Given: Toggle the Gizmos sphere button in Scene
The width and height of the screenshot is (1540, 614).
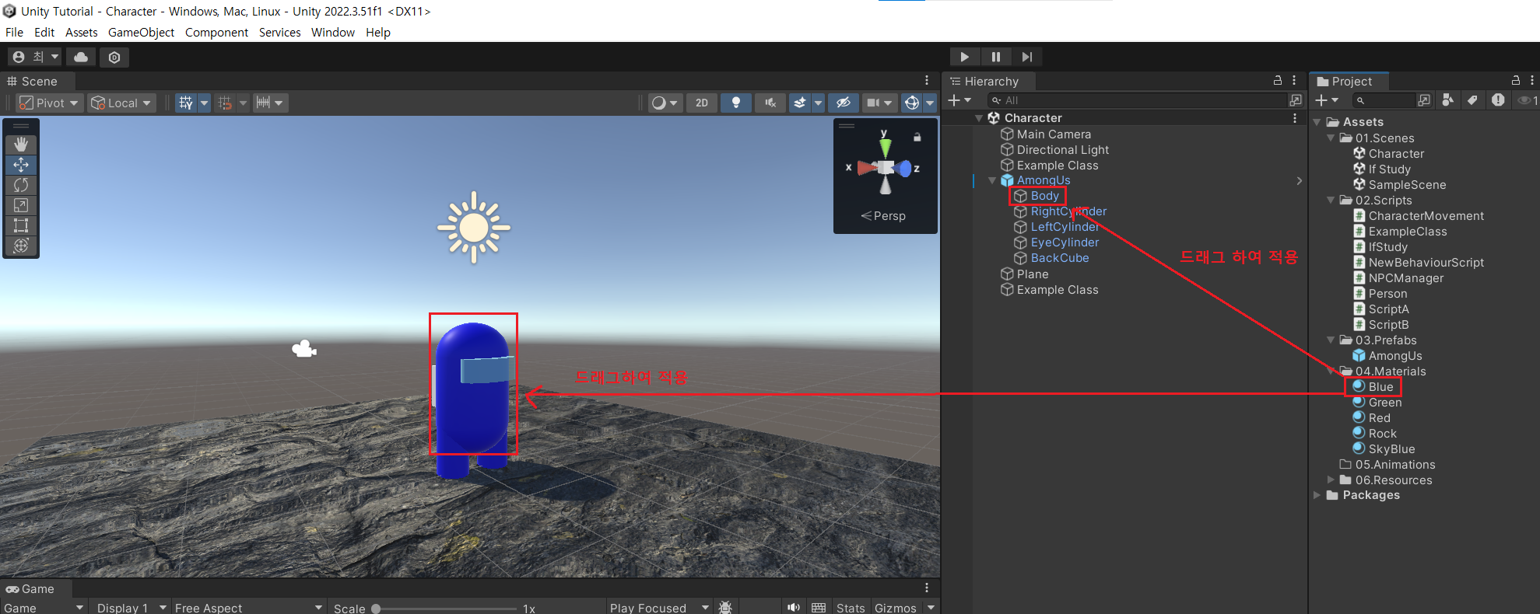Looking at the screenshot, I should [912, 103].
